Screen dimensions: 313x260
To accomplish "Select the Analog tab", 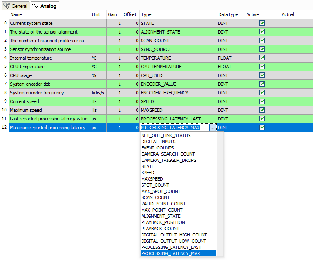I will [45, 6].
